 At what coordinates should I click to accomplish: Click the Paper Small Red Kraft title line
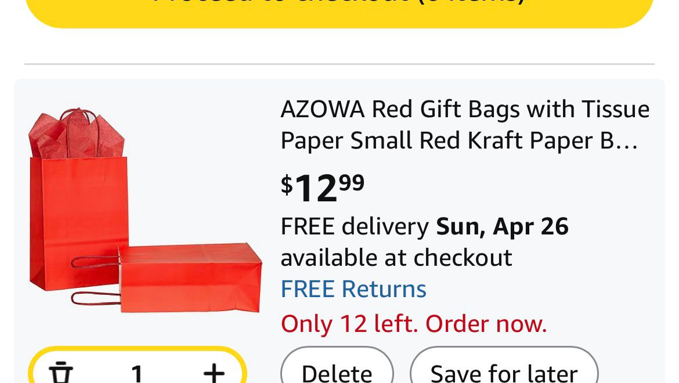[x=458, y=140]
